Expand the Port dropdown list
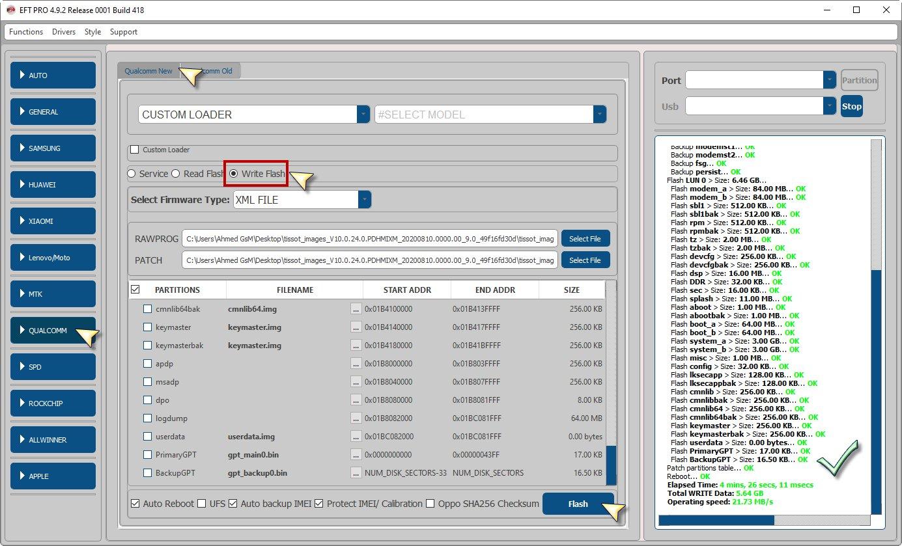Viewport: 902px width, 546px height. (x=829, y=80)
